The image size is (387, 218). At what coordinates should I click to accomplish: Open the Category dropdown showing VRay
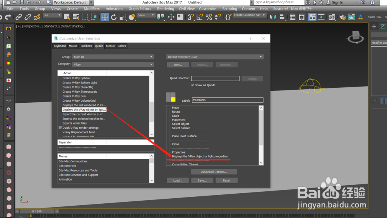click(x=113, y=65)
